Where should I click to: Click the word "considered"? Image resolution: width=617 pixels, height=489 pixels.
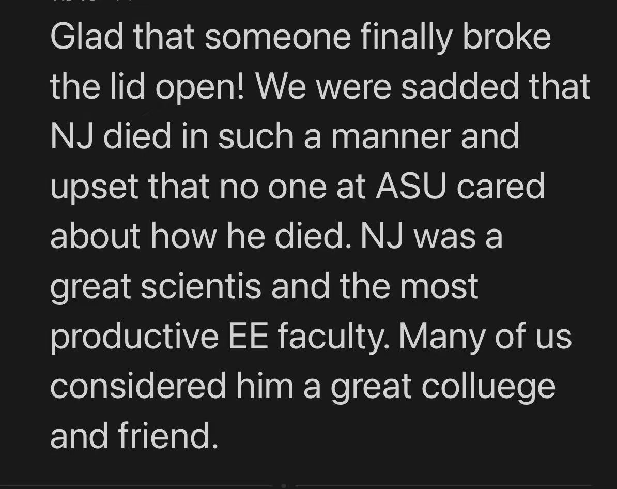138,386
